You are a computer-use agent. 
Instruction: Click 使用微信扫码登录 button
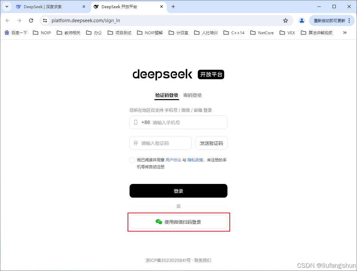click(x=178, y=222)
